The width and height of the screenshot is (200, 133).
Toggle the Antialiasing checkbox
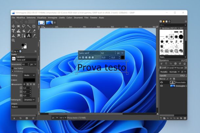(x=12, y=71)
